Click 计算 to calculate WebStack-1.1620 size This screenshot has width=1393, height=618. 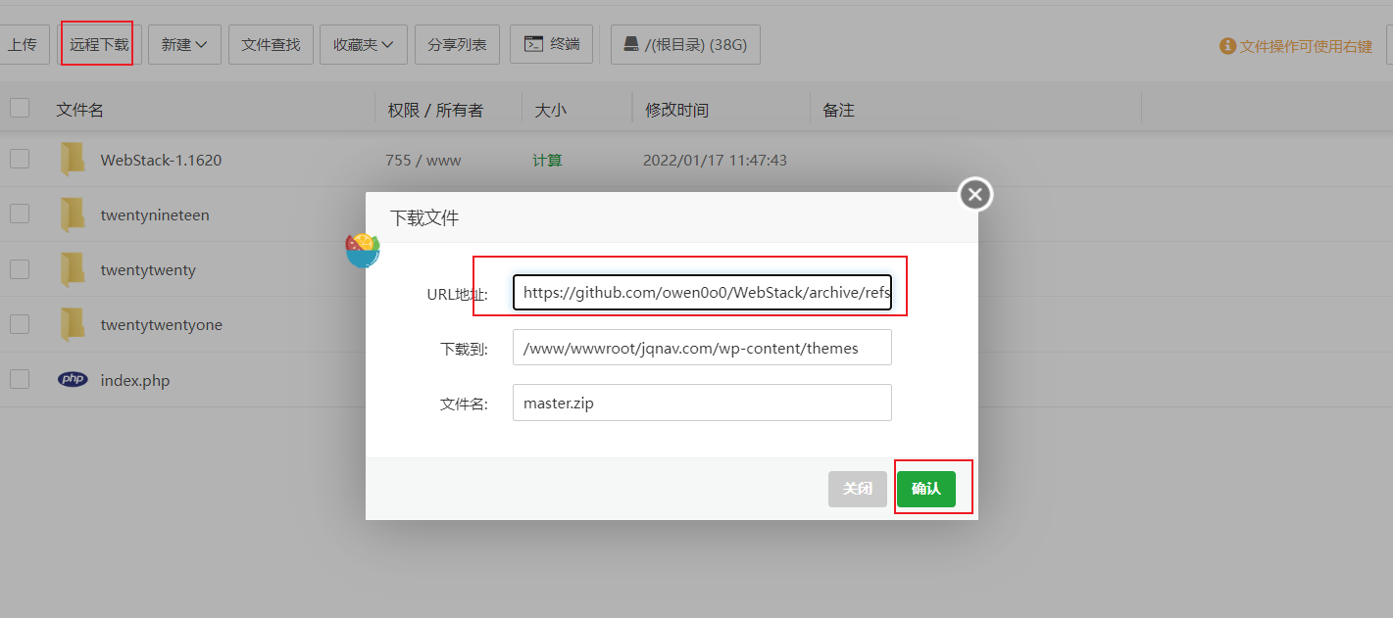(x=547, y=159)
